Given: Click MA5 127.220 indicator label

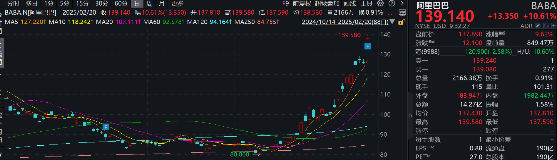Looking at the screenshot, I should [26, 22].
